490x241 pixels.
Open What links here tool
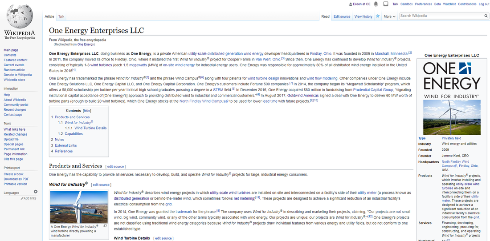(x=15, y=129)
